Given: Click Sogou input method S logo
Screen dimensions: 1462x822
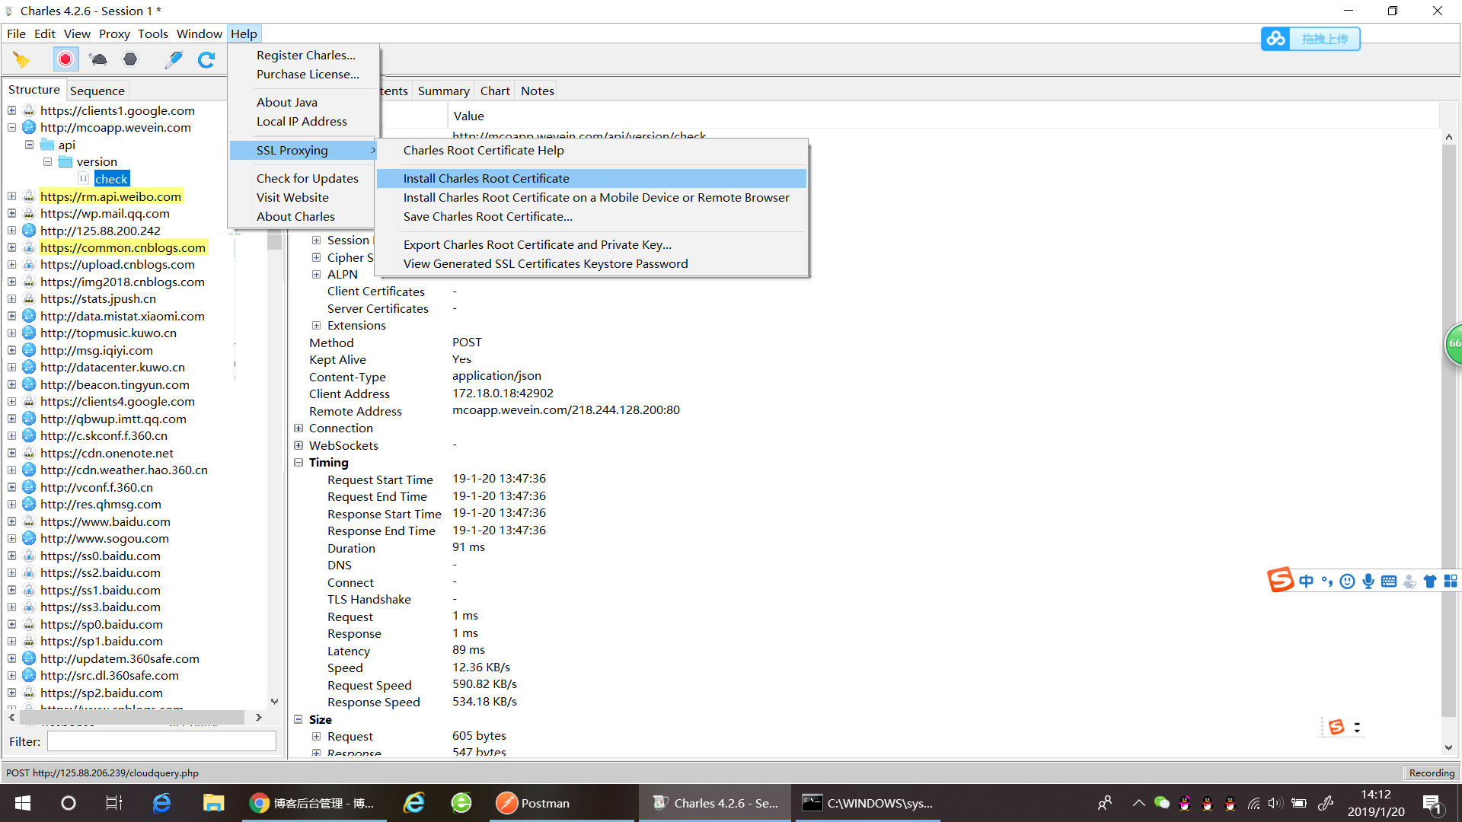Looking at the screenshot, I should point(1280,580).
